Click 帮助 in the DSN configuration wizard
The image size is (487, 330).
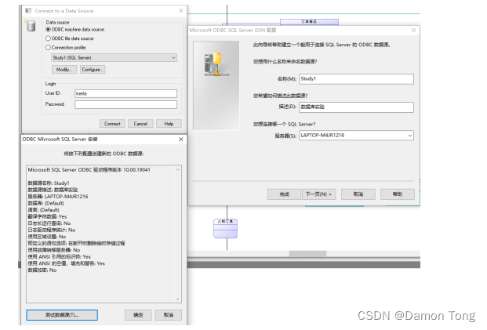point(398,194)
